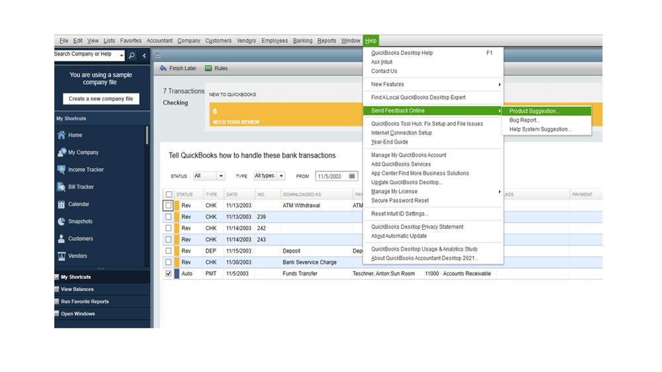Click the Open Windows panel icon
662x372 pixels.
pos(56,314)
